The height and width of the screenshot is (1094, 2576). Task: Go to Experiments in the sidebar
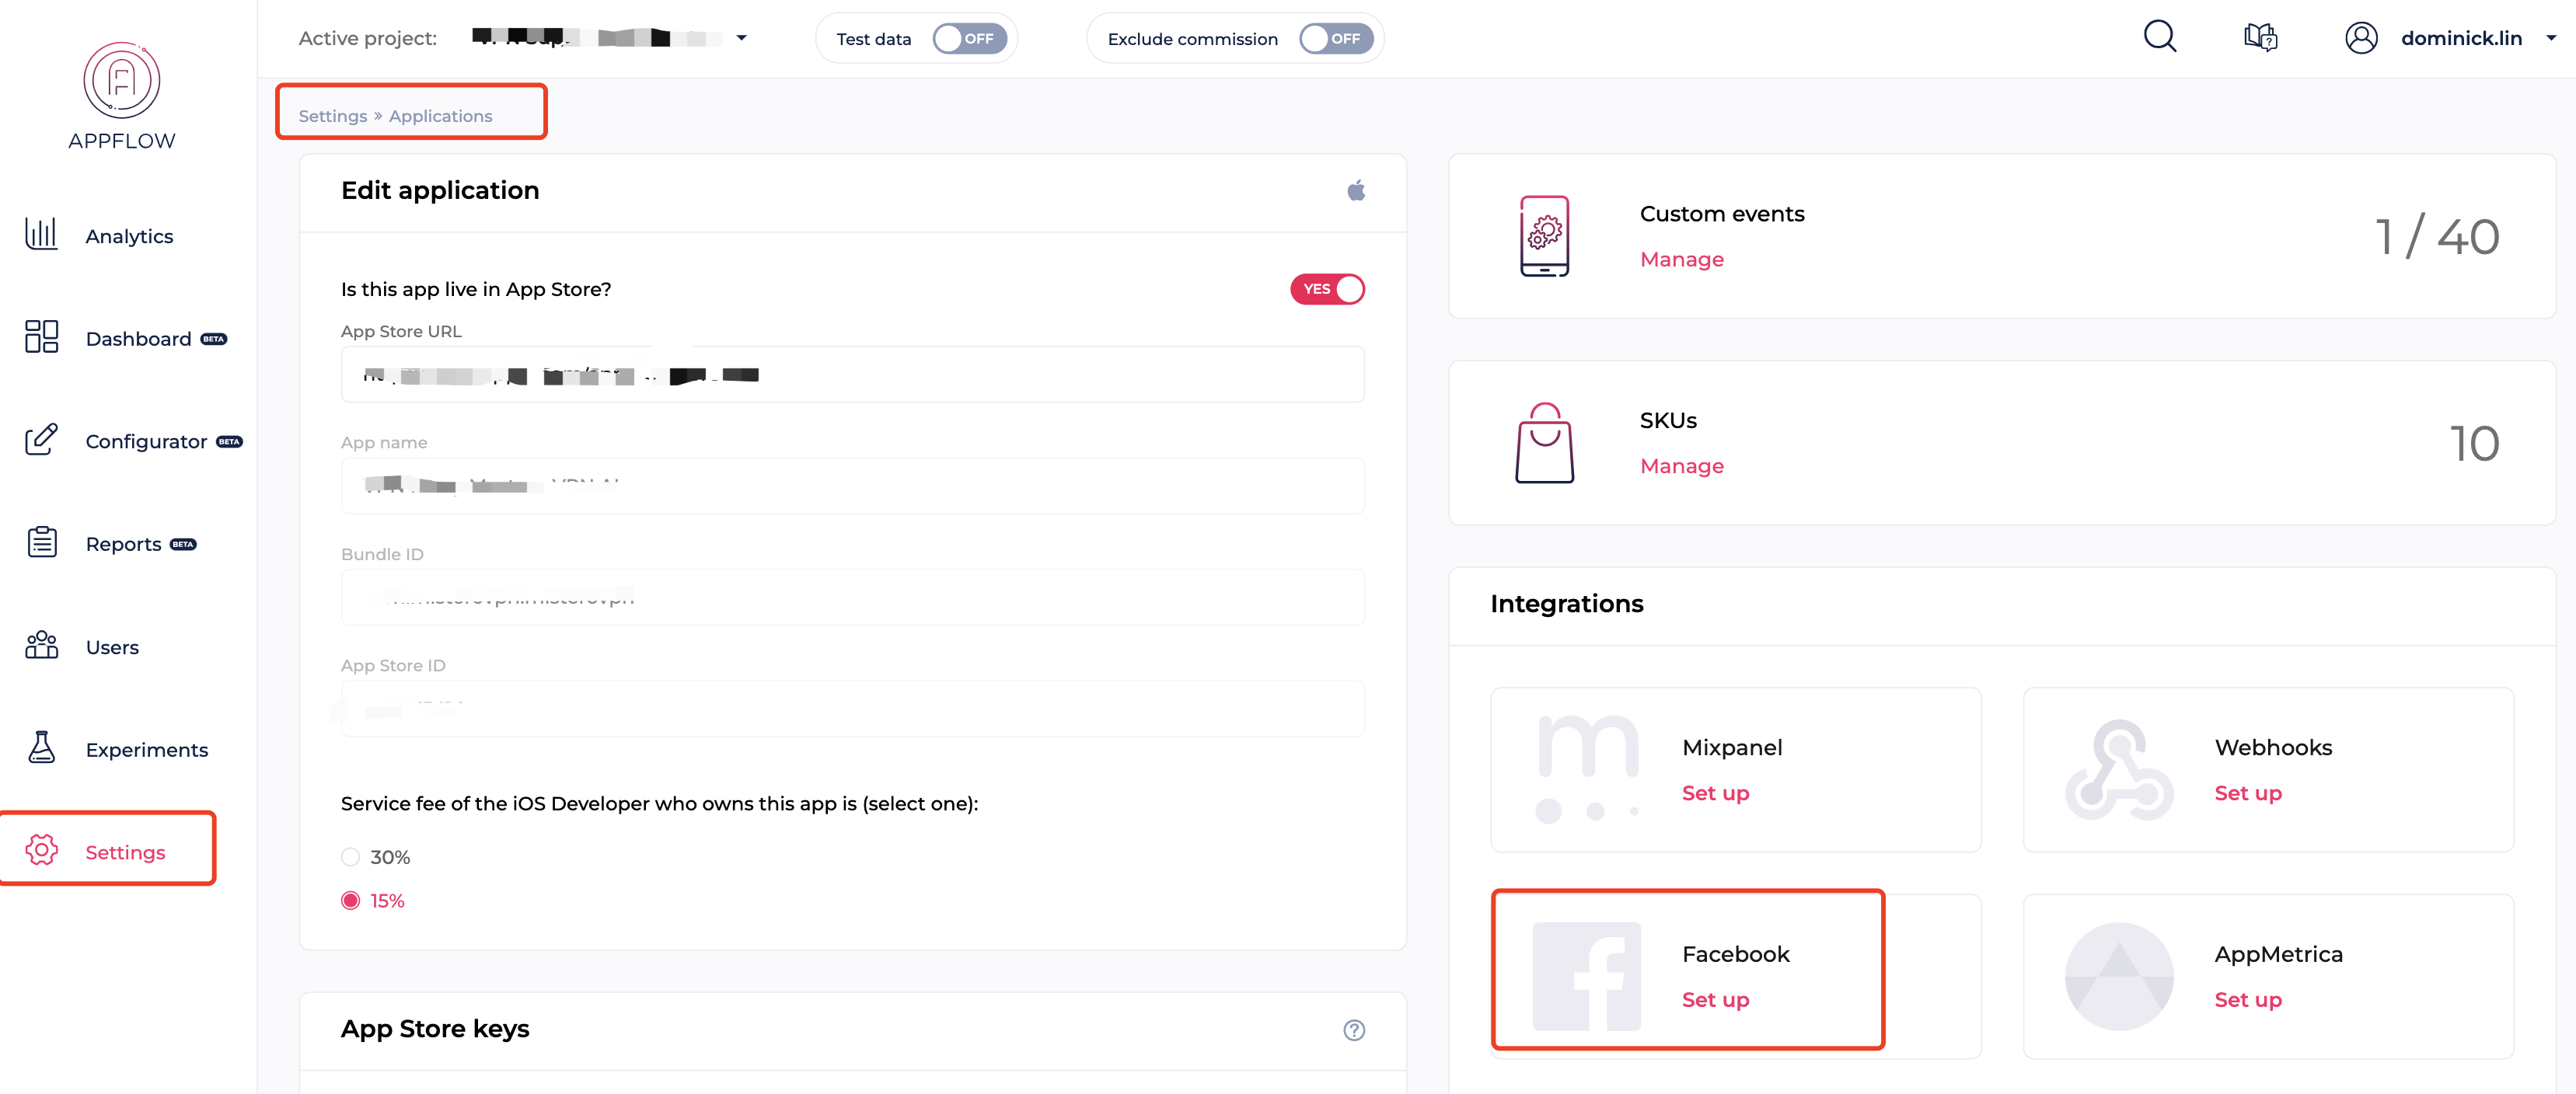[146, 750]
